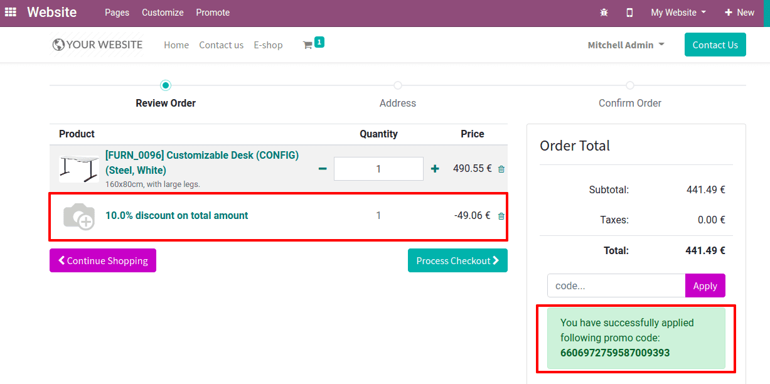Click the Price column header
This screenshot has width=770, height=384.
(x=473, y=134)
